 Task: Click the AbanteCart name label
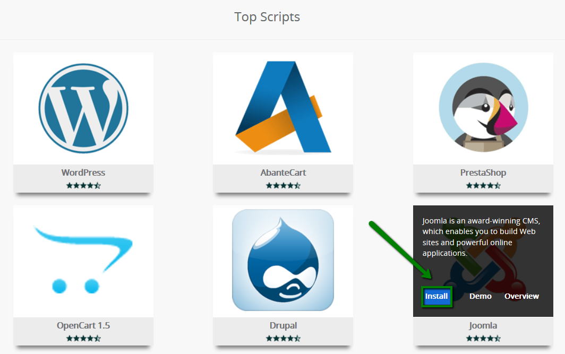[283, 172]
